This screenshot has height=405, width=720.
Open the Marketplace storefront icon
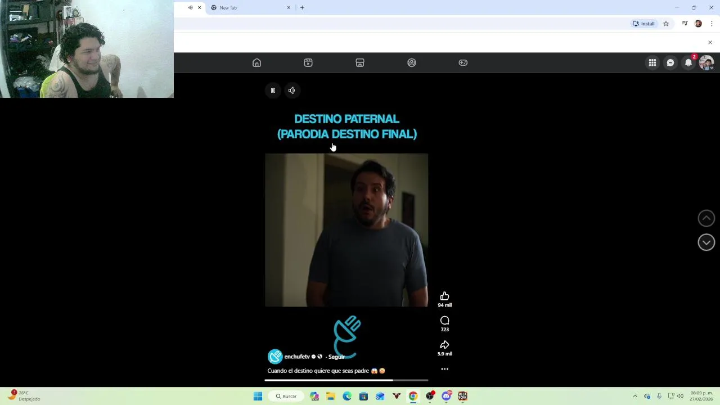[360, 62]
